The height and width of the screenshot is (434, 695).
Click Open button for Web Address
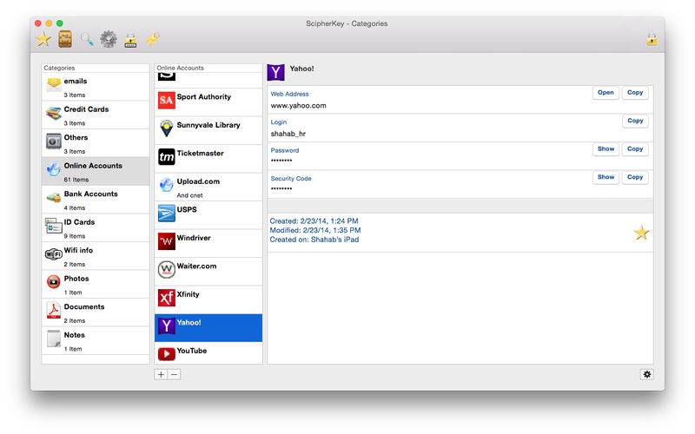click(606, 93)
